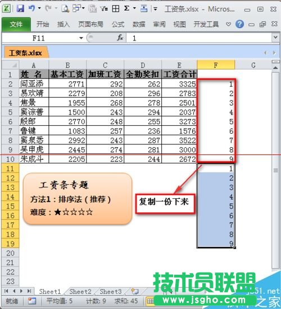Viewport: 281px width, 309px height.
Task: Open the Name Box dropdown
Action: [x=81, y=38]
